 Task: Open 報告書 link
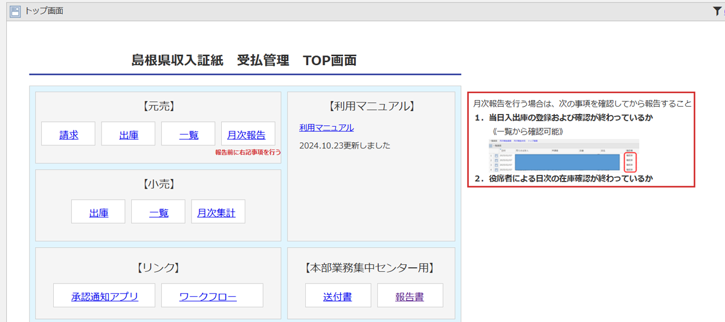(410, 295)
